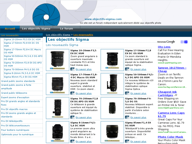
Task: Click the Sigma 17-50mm lens thumbnail
Action: point(112,60)
